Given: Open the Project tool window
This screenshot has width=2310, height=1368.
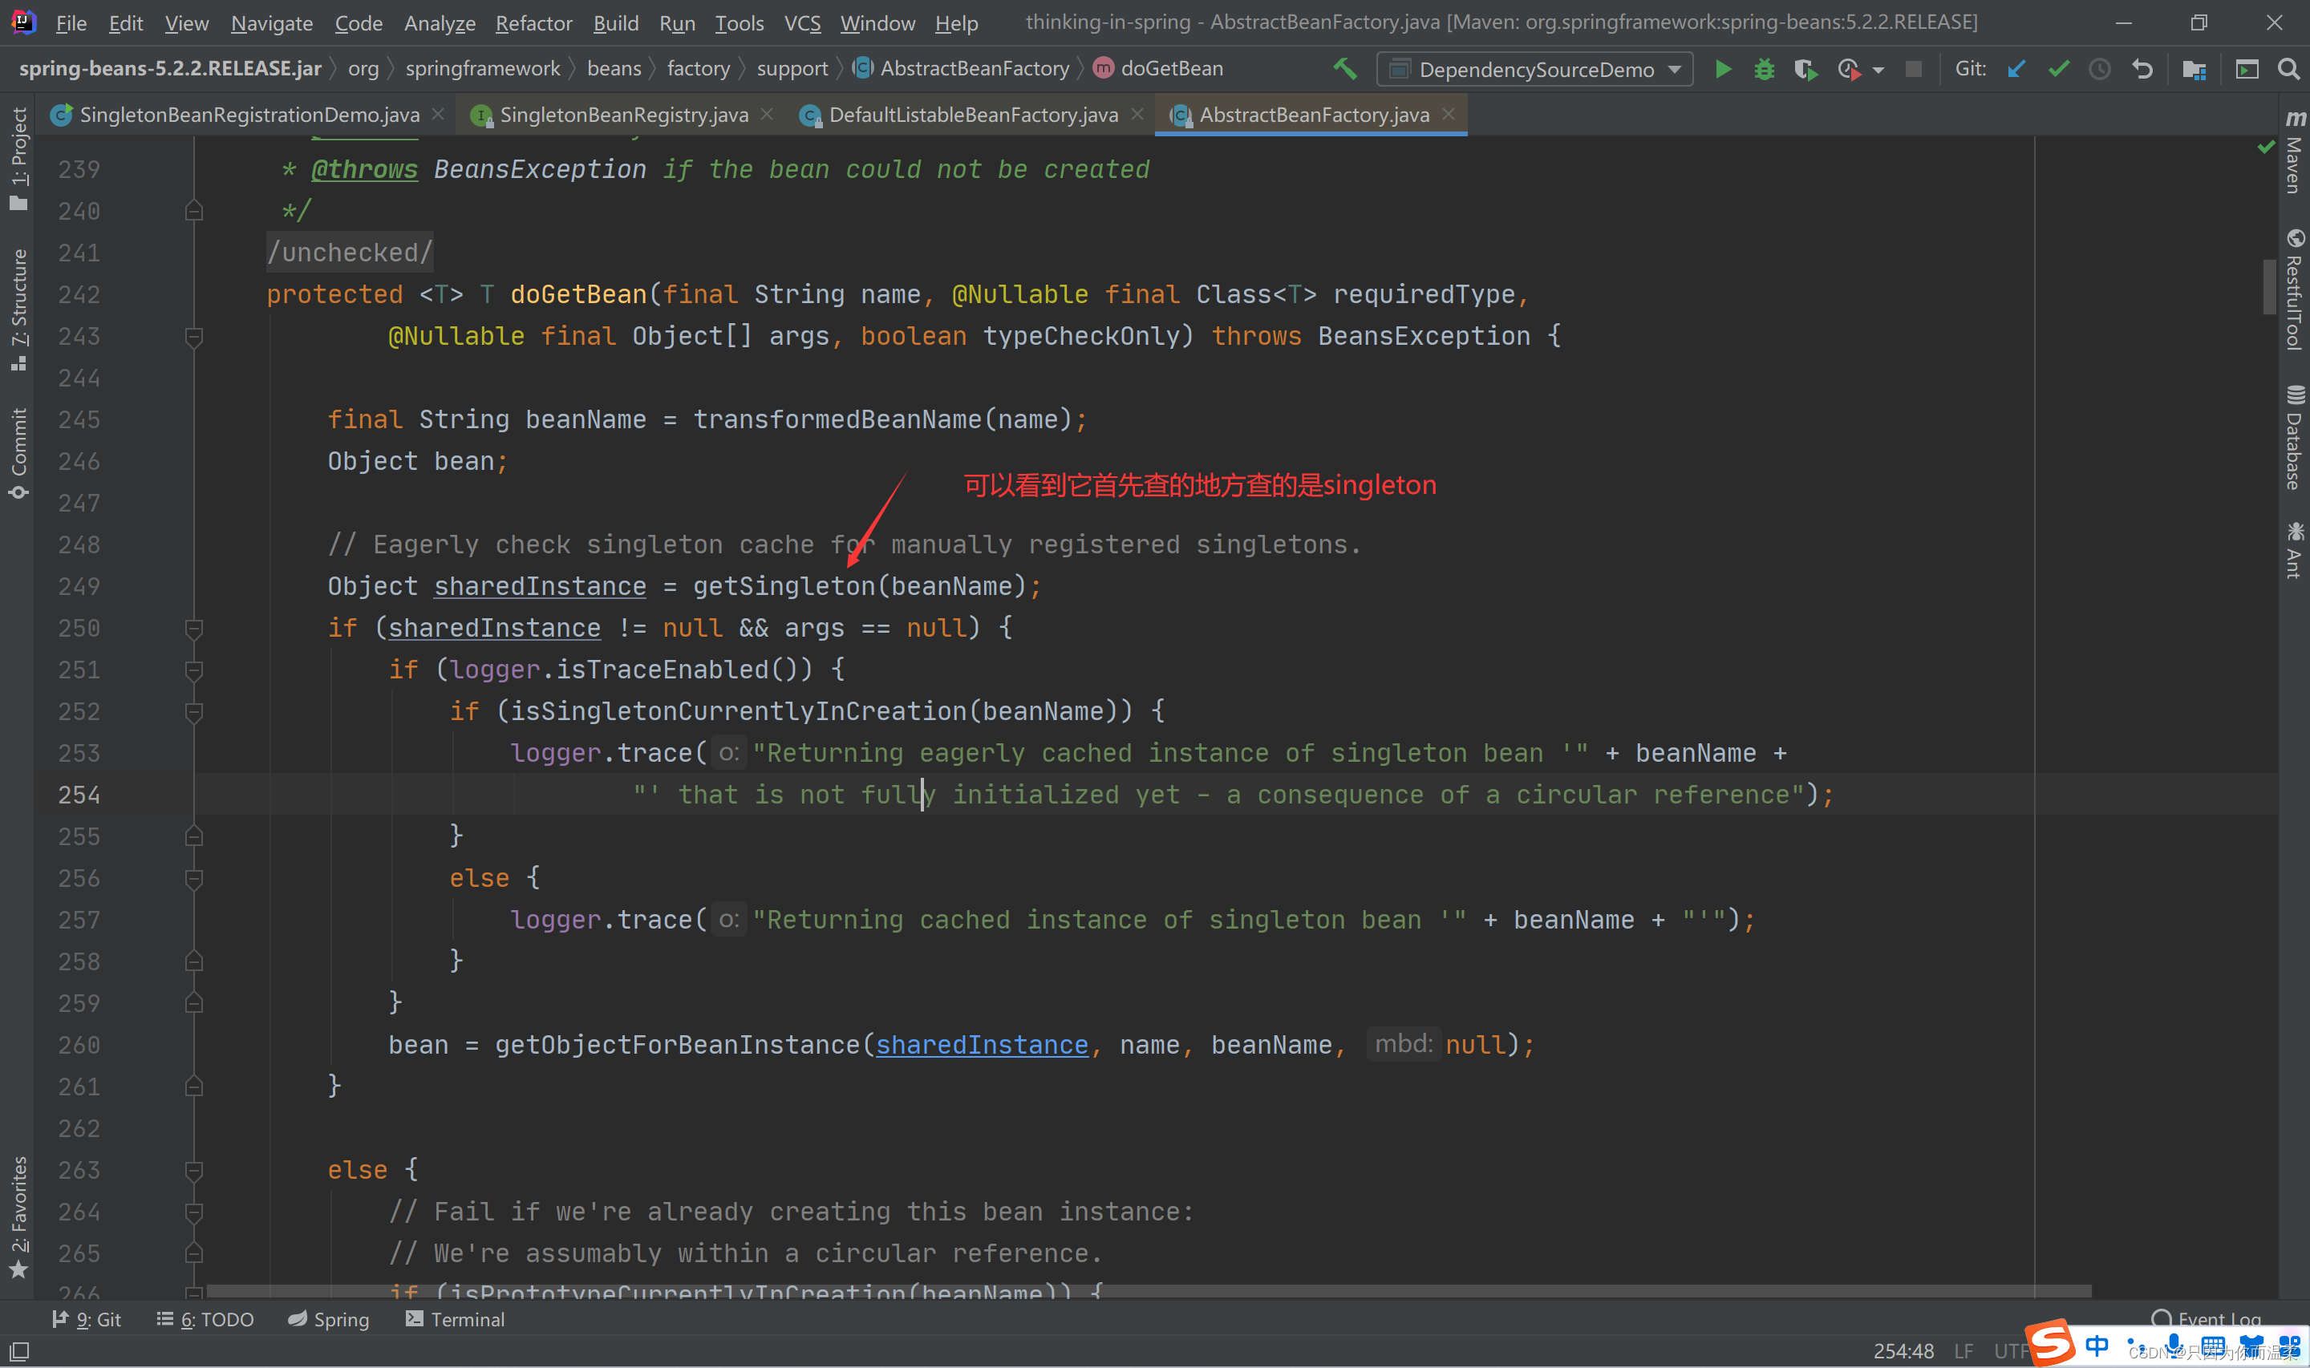Looking at the screenshot, I should pos(18,158).
